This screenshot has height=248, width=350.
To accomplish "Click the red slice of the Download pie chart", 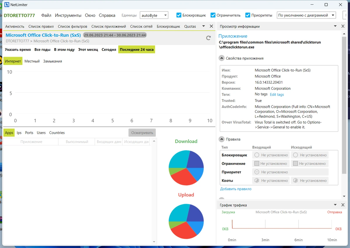I will pyautogui.click(x=183, y=177).
